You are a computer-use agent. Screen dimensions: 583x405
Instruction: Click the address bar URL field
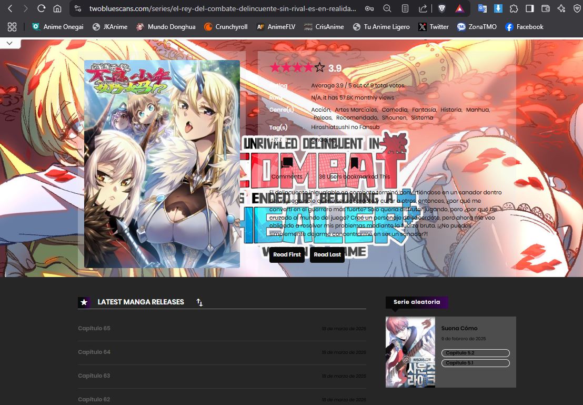click(223, 8)
